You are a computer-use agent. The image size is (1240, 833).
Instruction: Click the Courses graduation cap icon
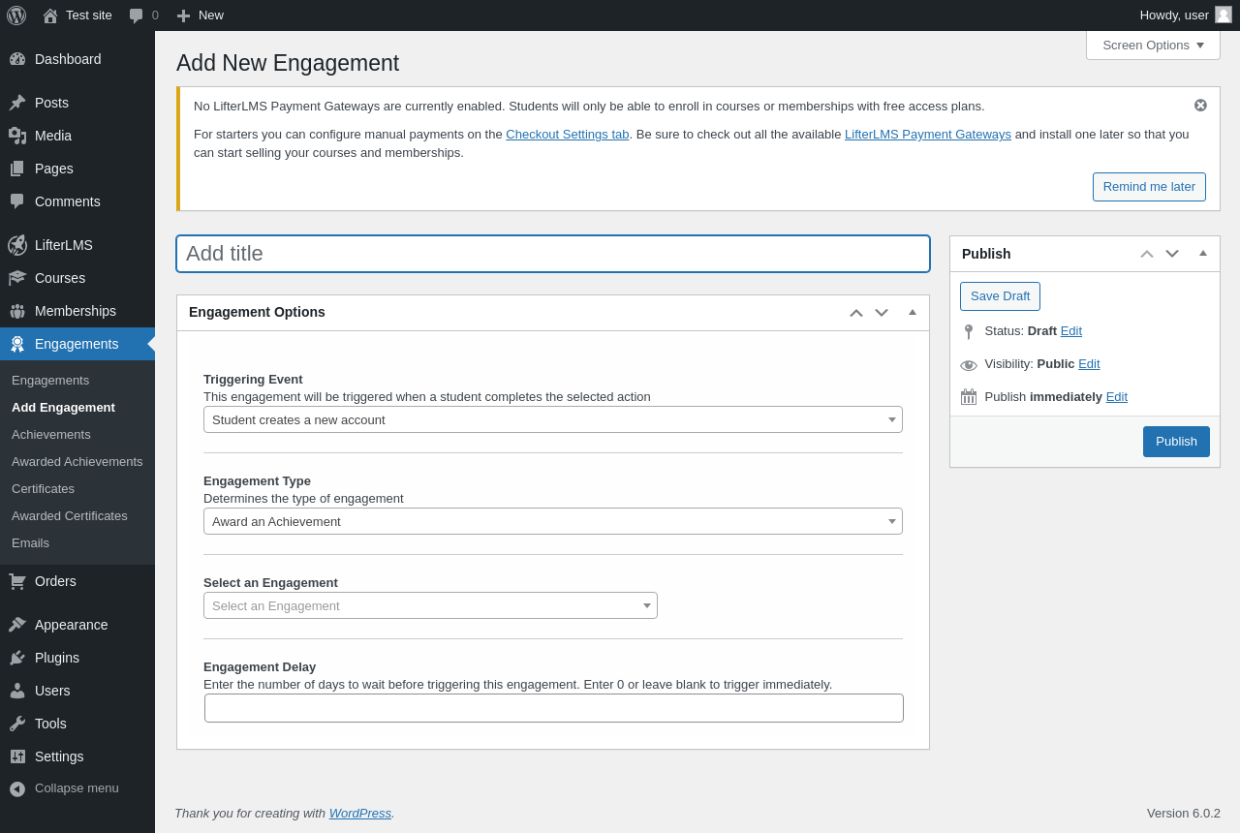click(16, 278)
